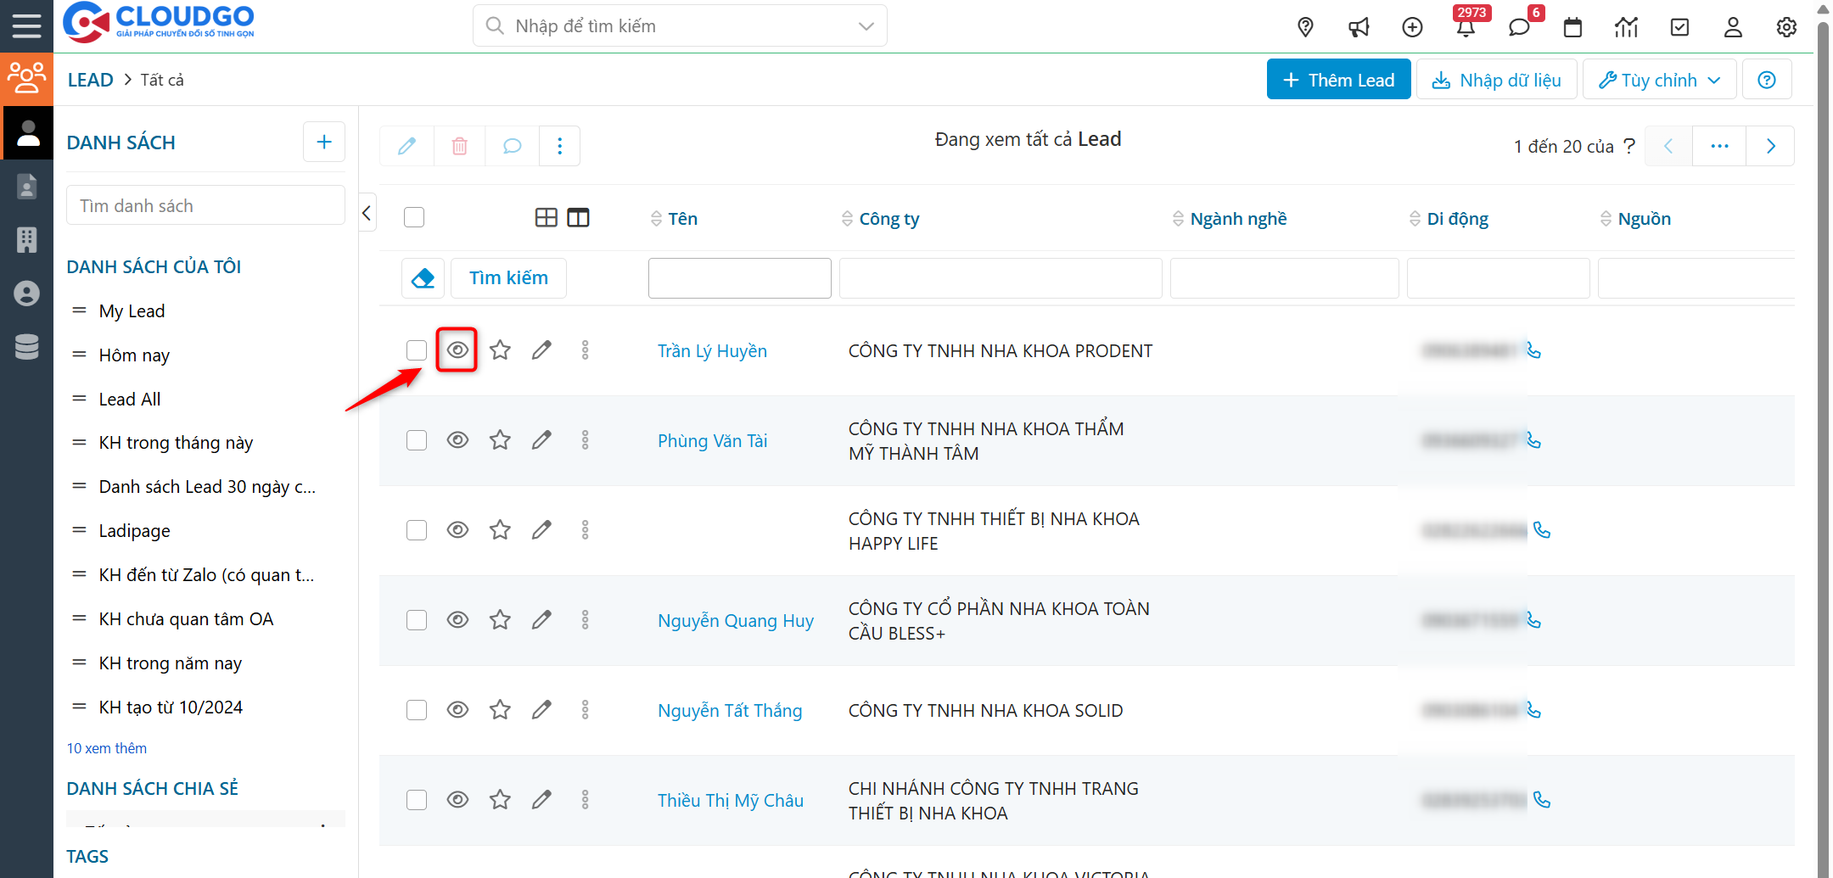Open the search bar dropdown arrow
This screenshot has height=878, width=1833.
click(866, 26)
